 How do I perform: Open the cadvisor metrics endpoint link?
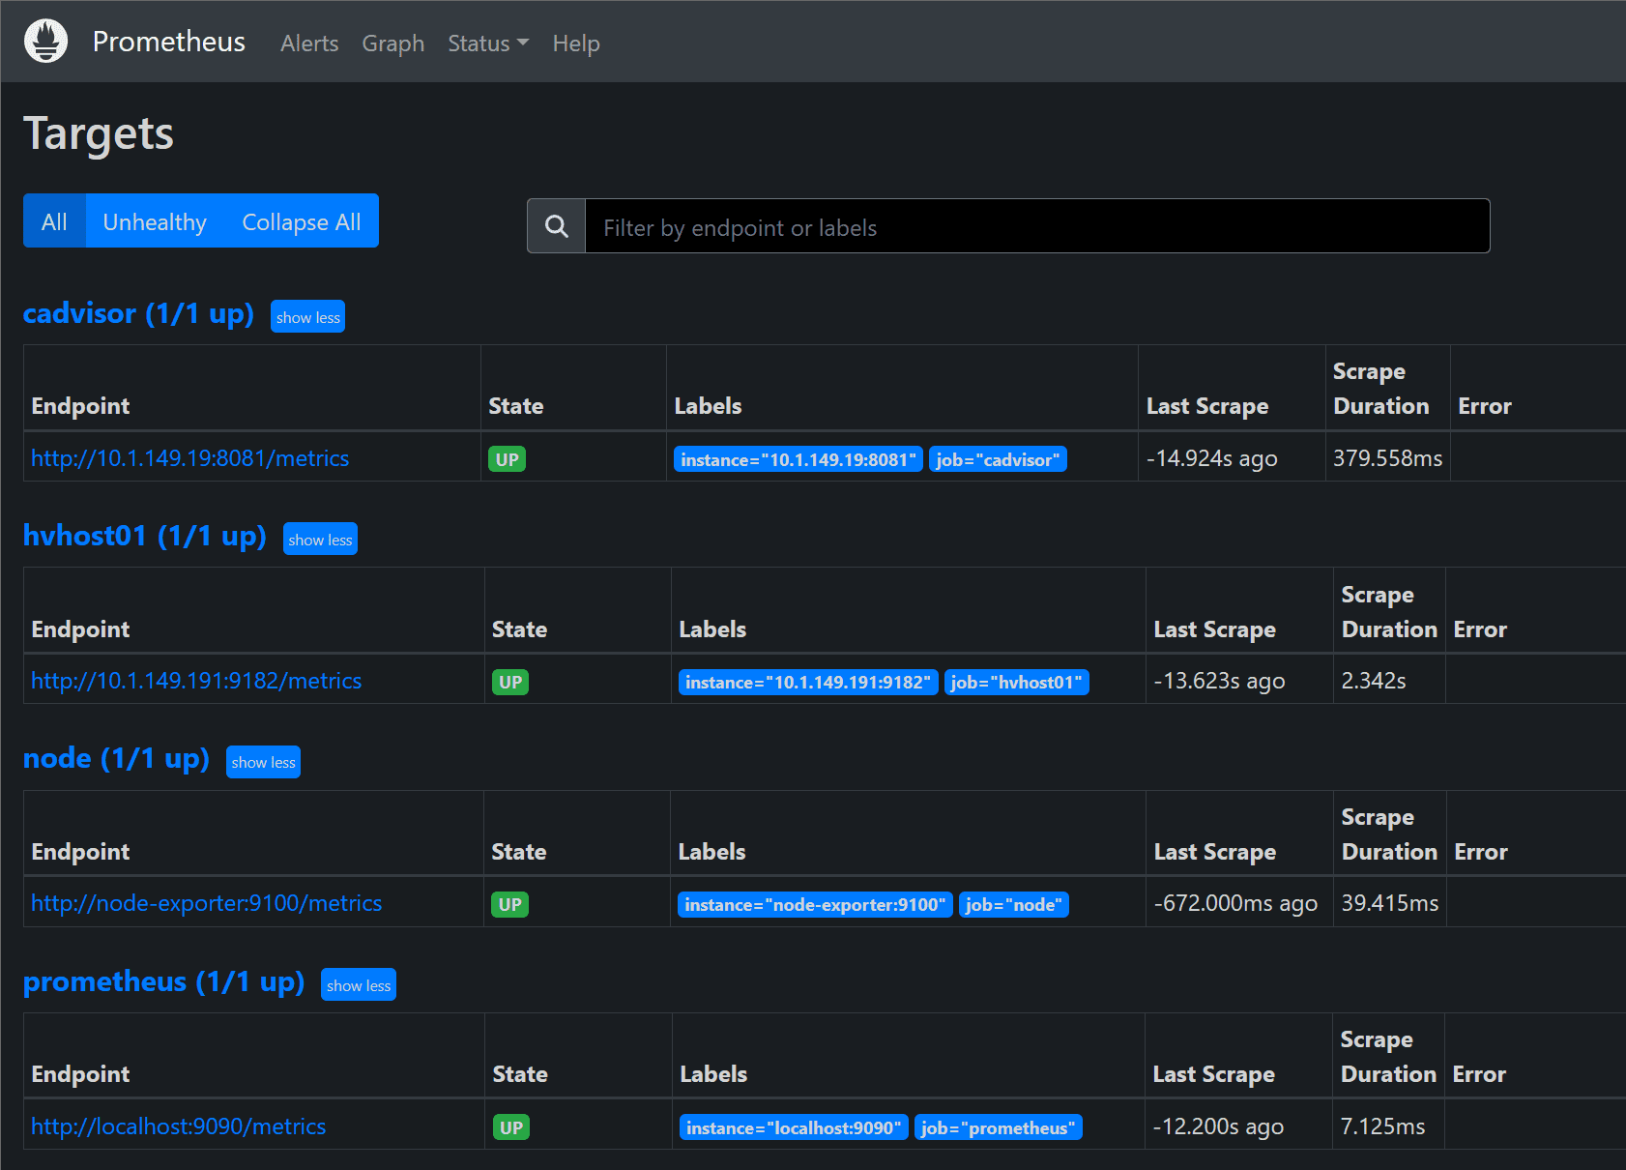click(x=190, y=458)
